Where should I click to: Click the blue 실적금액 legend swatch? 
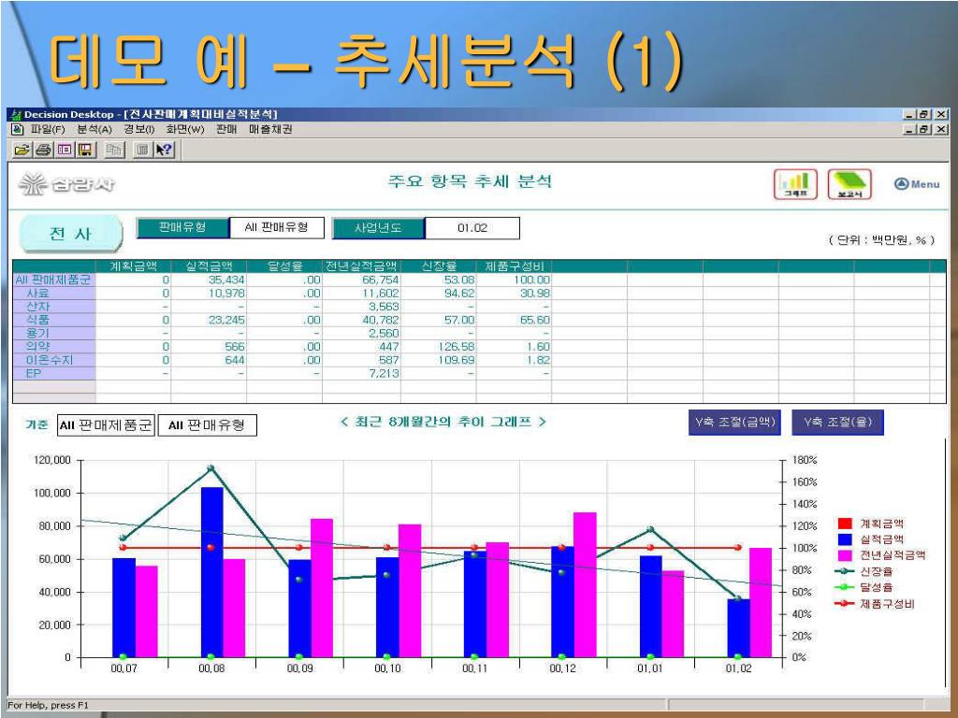[x=845, y=539]
